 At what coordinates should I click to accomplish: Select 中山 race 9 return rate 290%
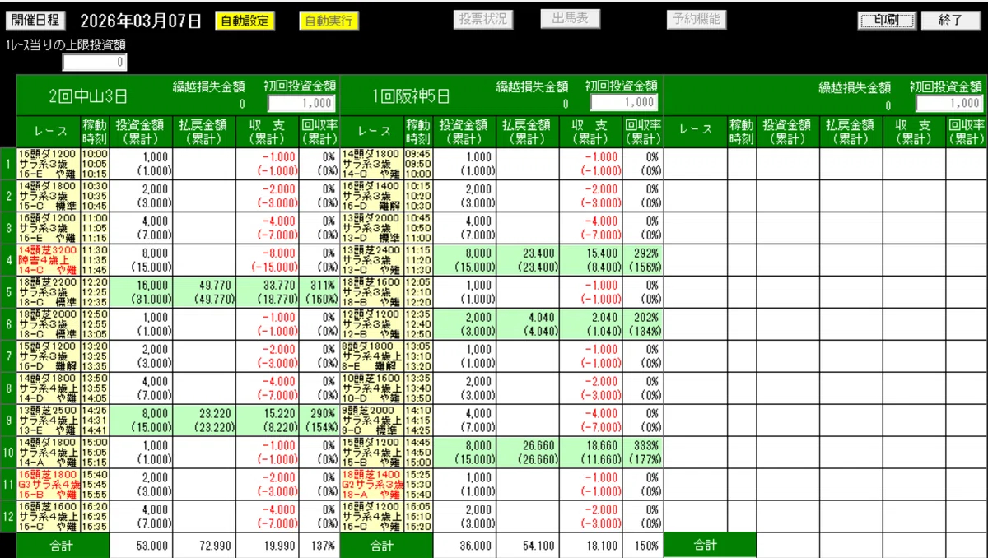pyautogui.click(x=323, y=413)
